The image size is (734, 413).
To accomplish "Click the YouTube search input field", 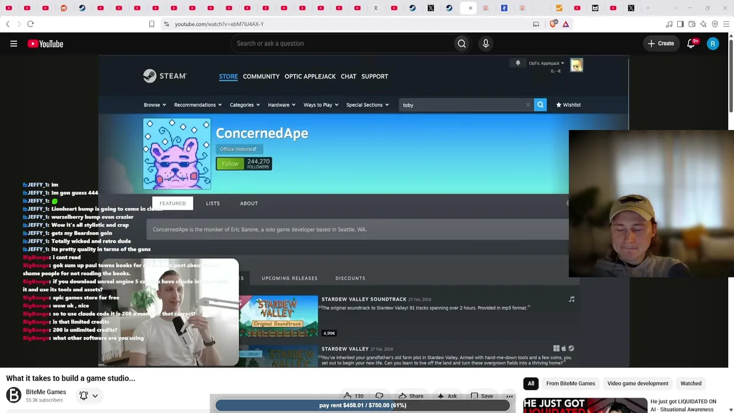I will (x=342, y=44).
